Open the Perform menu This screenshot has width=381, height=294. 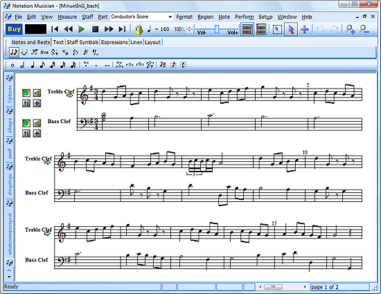tap(245, 17)
